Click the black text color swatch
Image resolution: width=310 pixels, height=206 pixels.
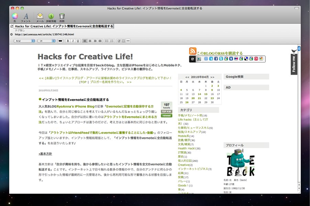[x=60, y=41]
